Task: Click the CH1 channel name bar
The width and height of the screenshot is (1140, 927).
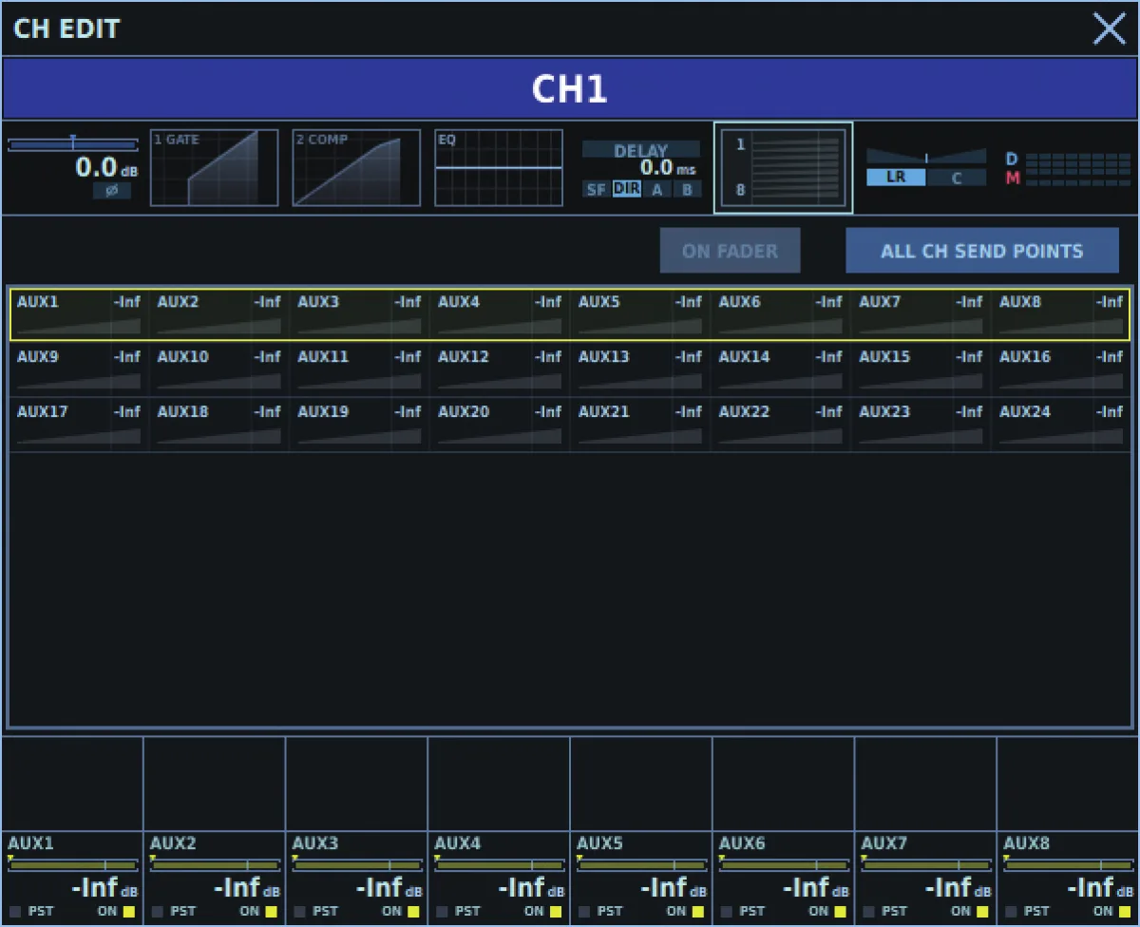Action: (x=570, y=89)
